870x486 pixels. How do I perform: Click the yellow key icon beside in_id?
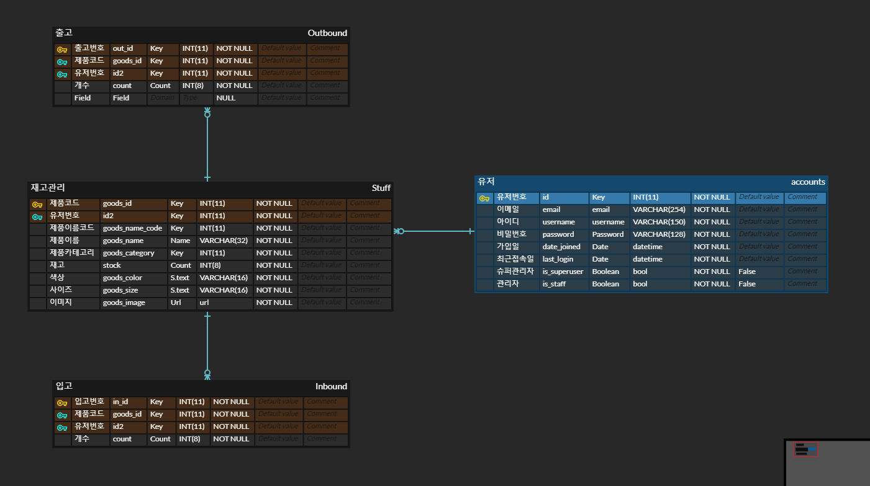62,402
